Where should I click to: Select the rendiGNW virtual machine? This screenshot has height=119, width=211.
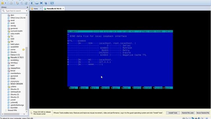pos(15,47)
